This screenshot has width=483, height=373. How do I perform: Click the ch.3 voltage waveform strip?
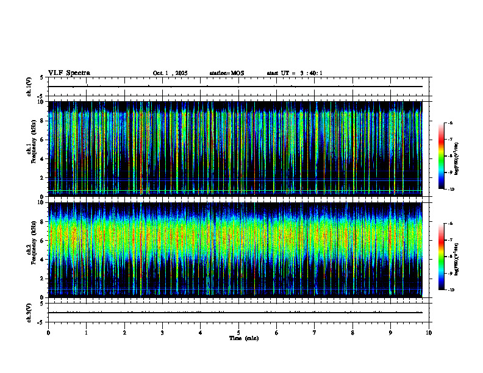tap(238, 313)
